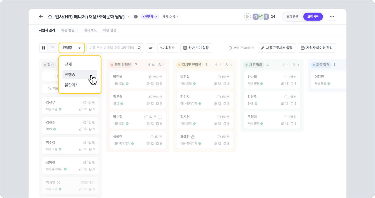Click the back arrow icon
The height and width of the screenshot is (198, 375).
click(41, 17)
